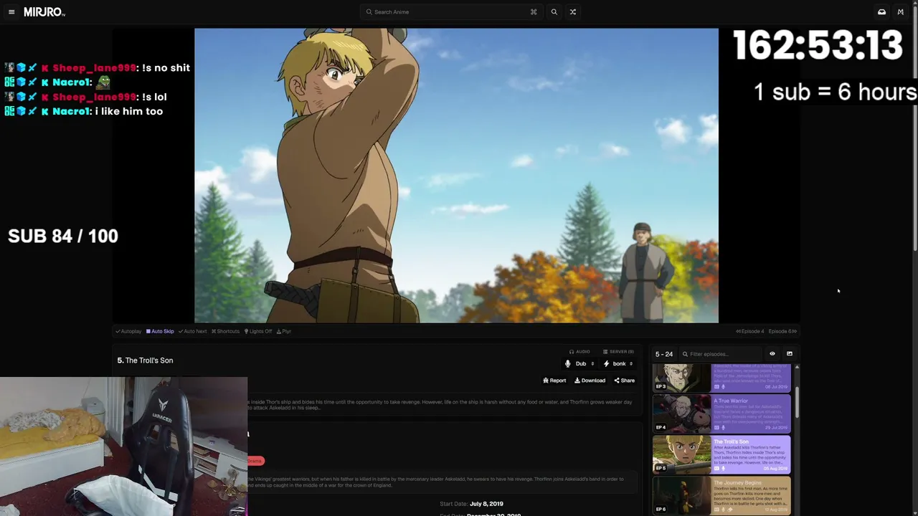The image size is (918, 516).
Task: Click the microphone icon on the EP 3 card
Action: click(x=723, y=387)
